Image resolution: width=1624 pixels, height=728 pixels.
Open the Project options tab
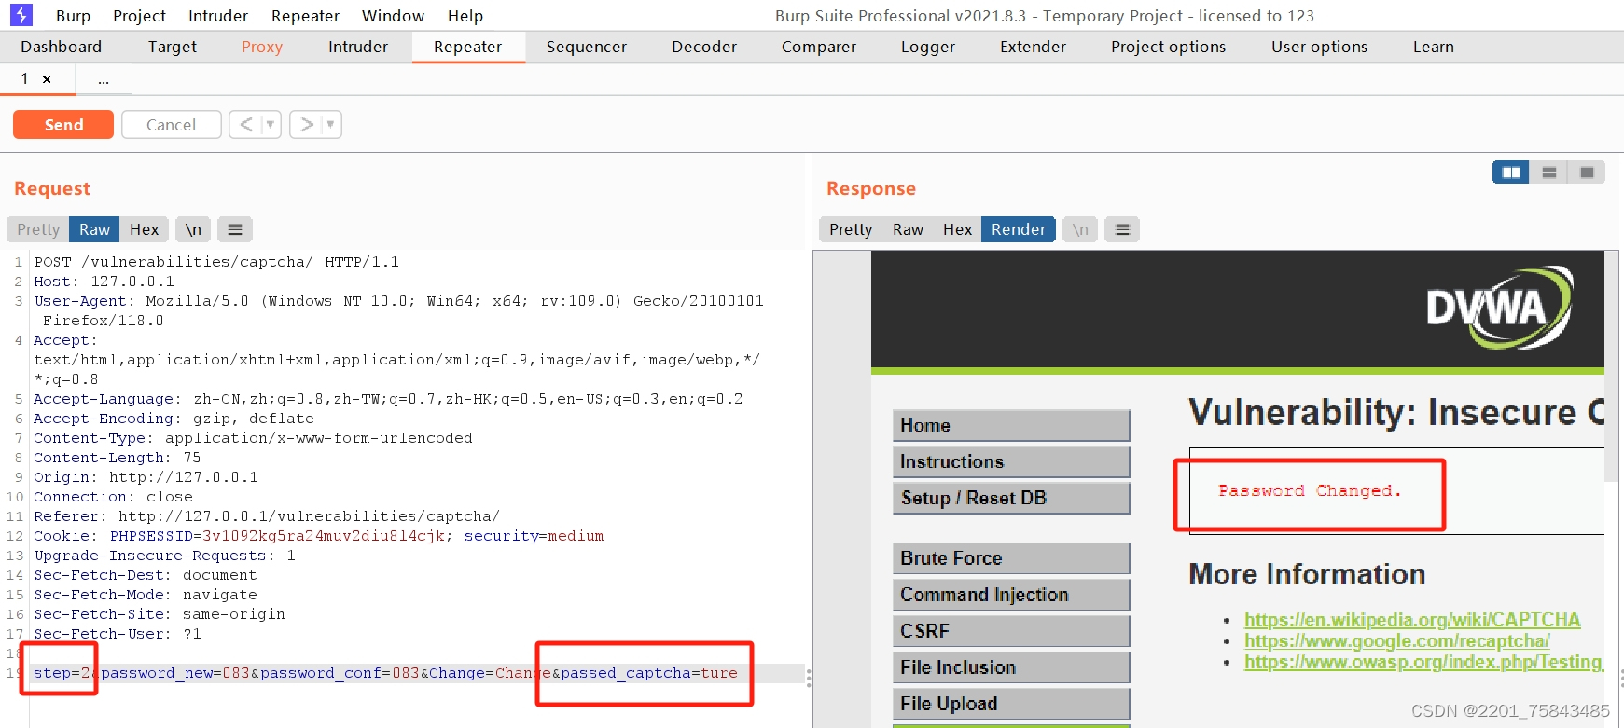pos(1169,47)
